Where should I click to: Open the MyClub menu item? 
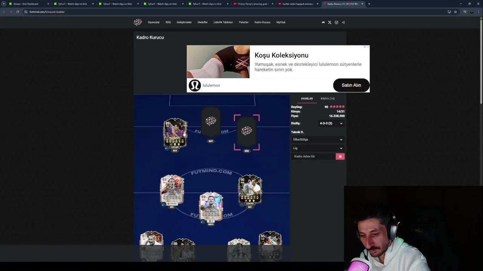[x=281, y=22]
